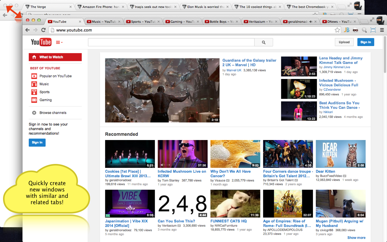This screenshot has height=242, width=387.
Task: Click in the YouTube search field
Action: click(x=171, y=42)
